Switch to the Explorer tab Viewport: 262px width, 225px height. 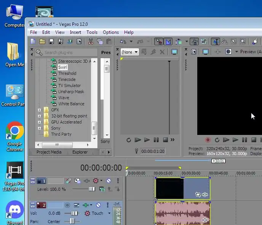pos(80,152)
